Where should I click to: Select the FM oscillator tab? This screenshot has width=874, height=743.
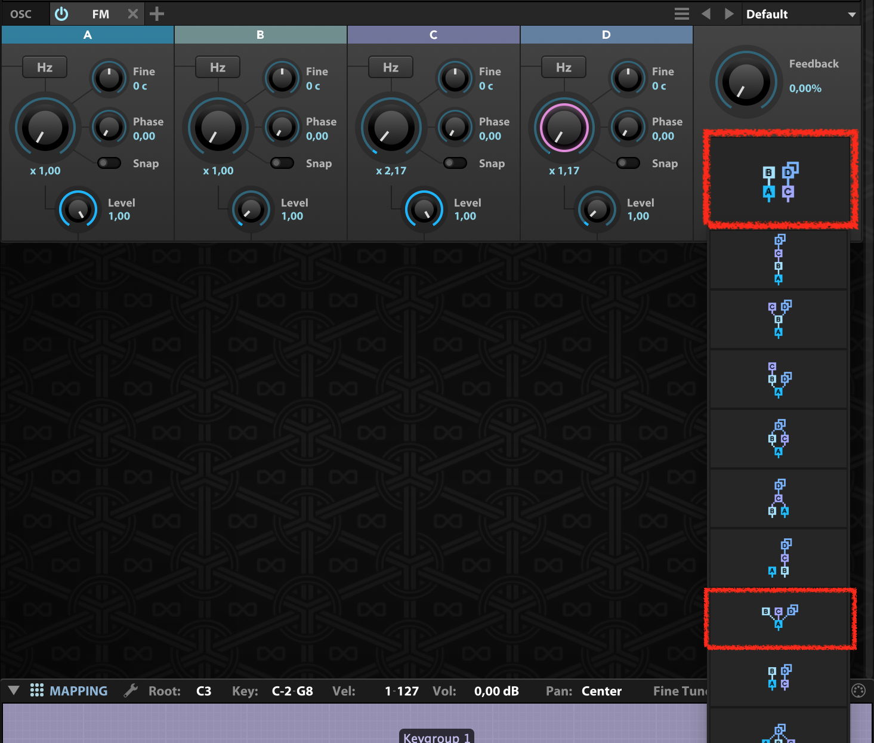click(x=101, y=14)
